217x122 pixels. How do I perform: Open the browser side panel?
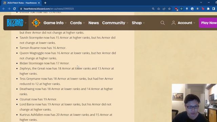[214, 9]
